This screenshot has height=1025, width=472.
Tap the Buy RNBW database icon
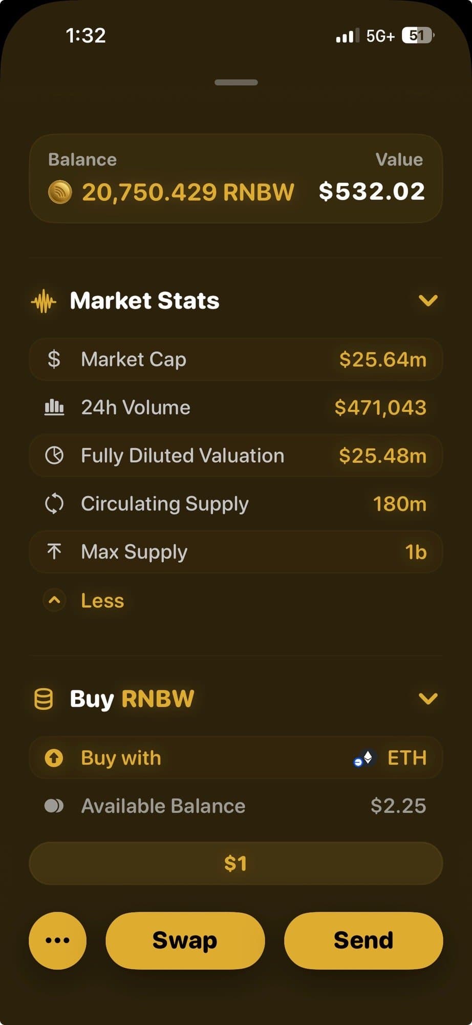(x=44, y=699)
